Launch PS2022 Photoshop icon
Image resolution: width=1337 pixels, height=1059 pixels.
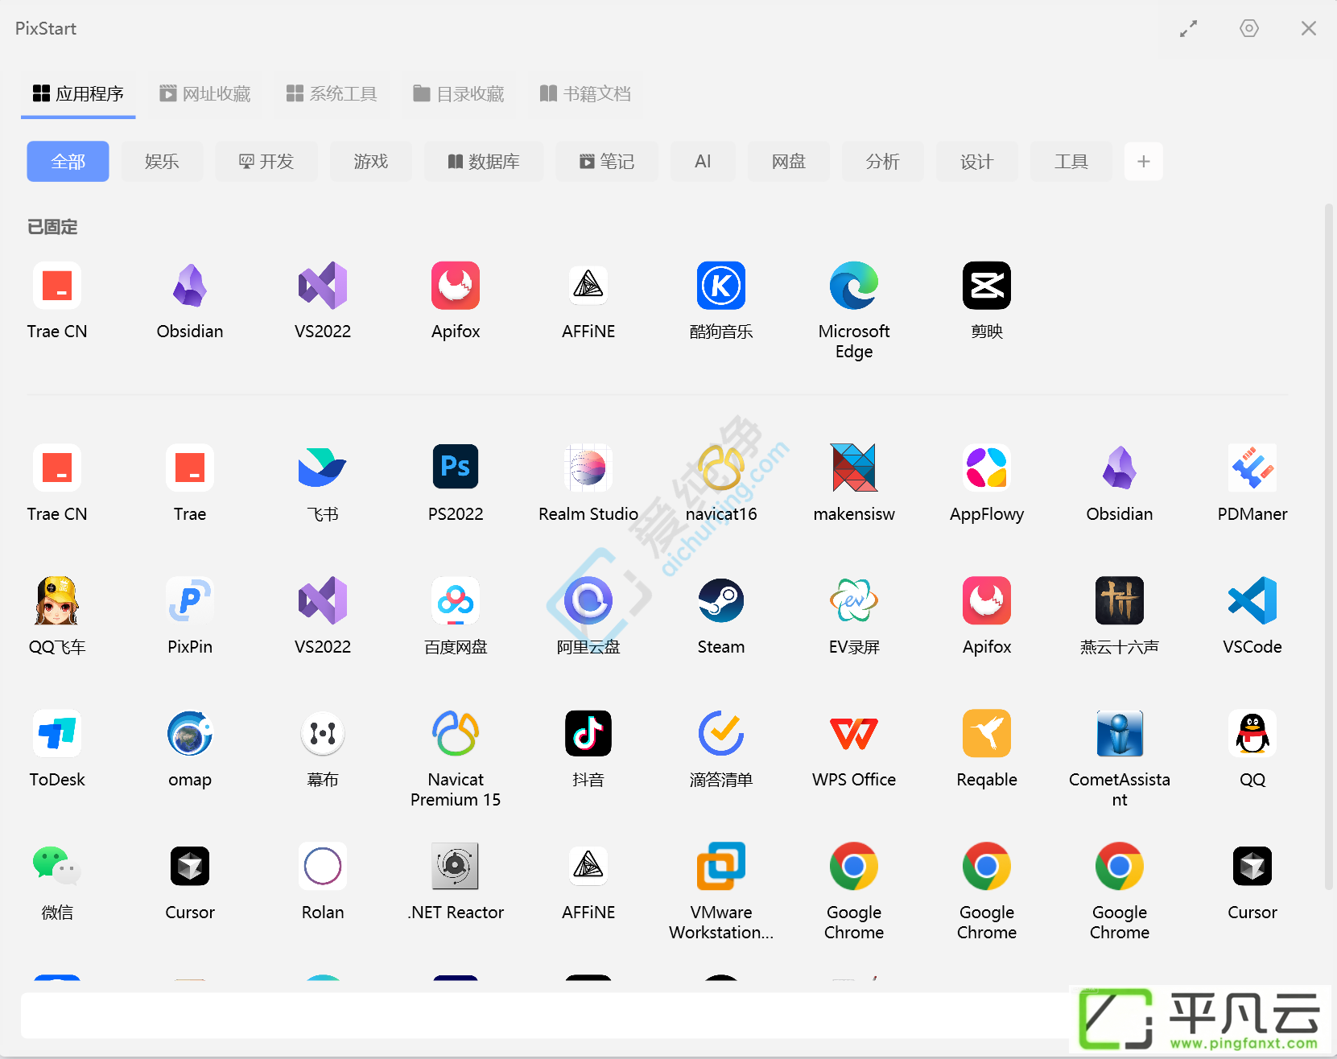(x=456, y=468)
